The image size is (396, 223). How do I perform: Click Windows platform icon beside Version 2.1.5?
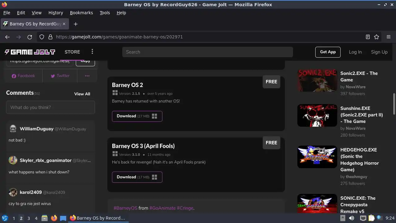point(115,93)
